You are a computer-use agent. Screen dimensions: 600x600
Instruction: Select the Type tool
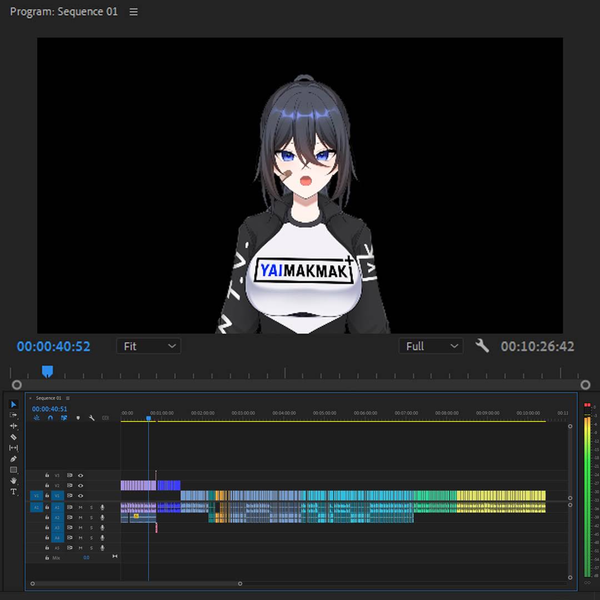13,492
